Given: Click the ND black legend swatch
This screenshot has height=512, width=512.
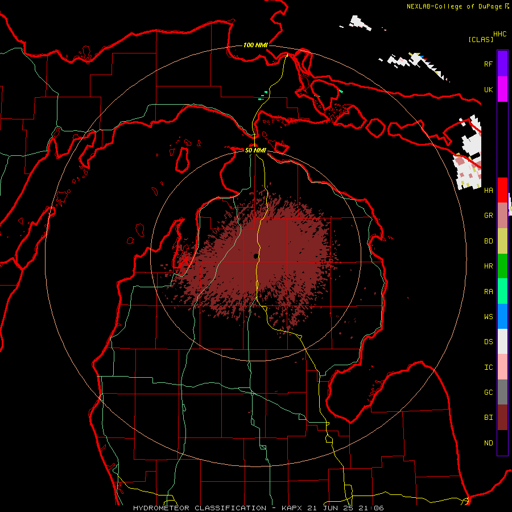Looking at the screenshot, I should click(502, 443).
